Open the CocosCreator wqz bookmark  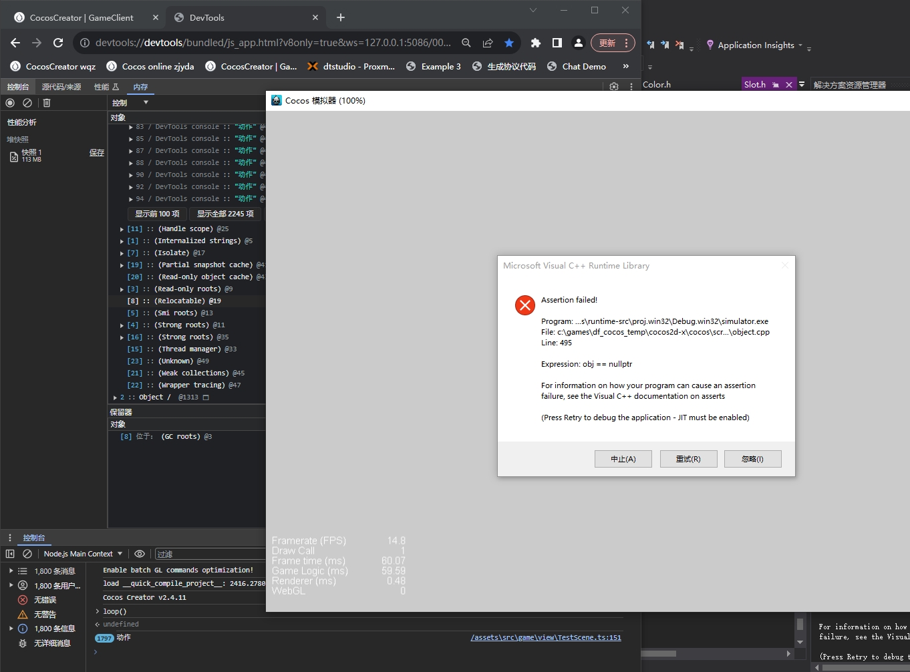tap(53, 66)
